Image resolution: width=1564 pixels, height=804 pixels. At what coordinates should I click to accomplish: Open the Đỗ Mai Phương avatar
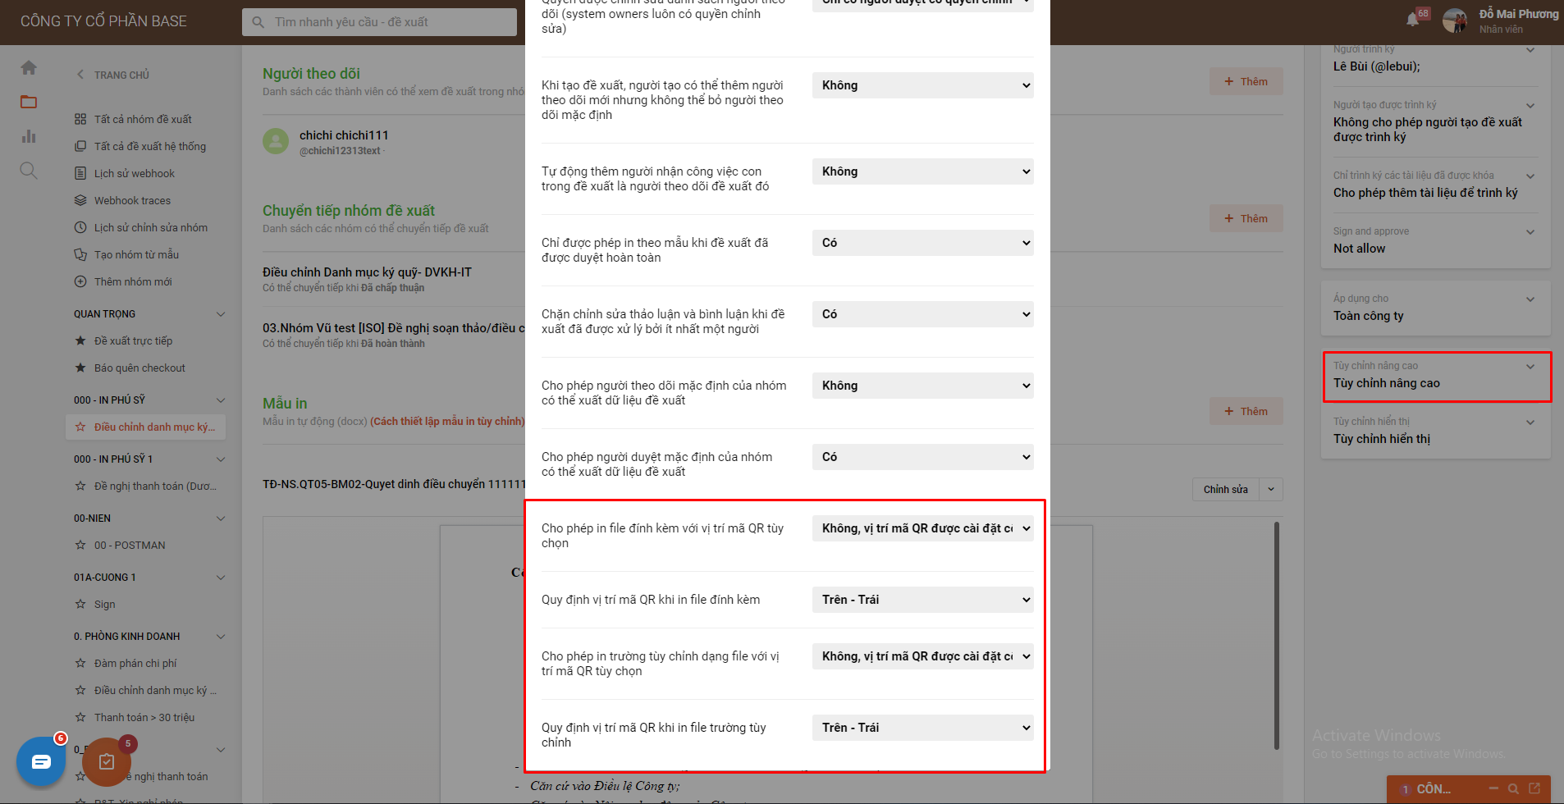tap(1455, 21)
